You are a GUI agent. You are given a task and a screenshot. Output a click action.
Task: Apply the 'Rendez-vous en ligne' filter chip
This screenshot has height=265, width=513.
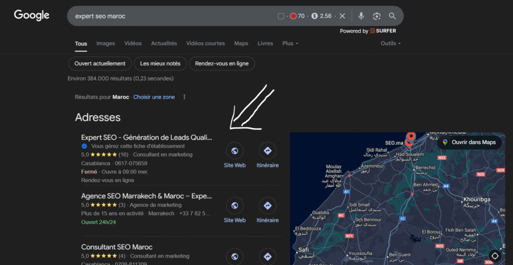coord(222,63)
